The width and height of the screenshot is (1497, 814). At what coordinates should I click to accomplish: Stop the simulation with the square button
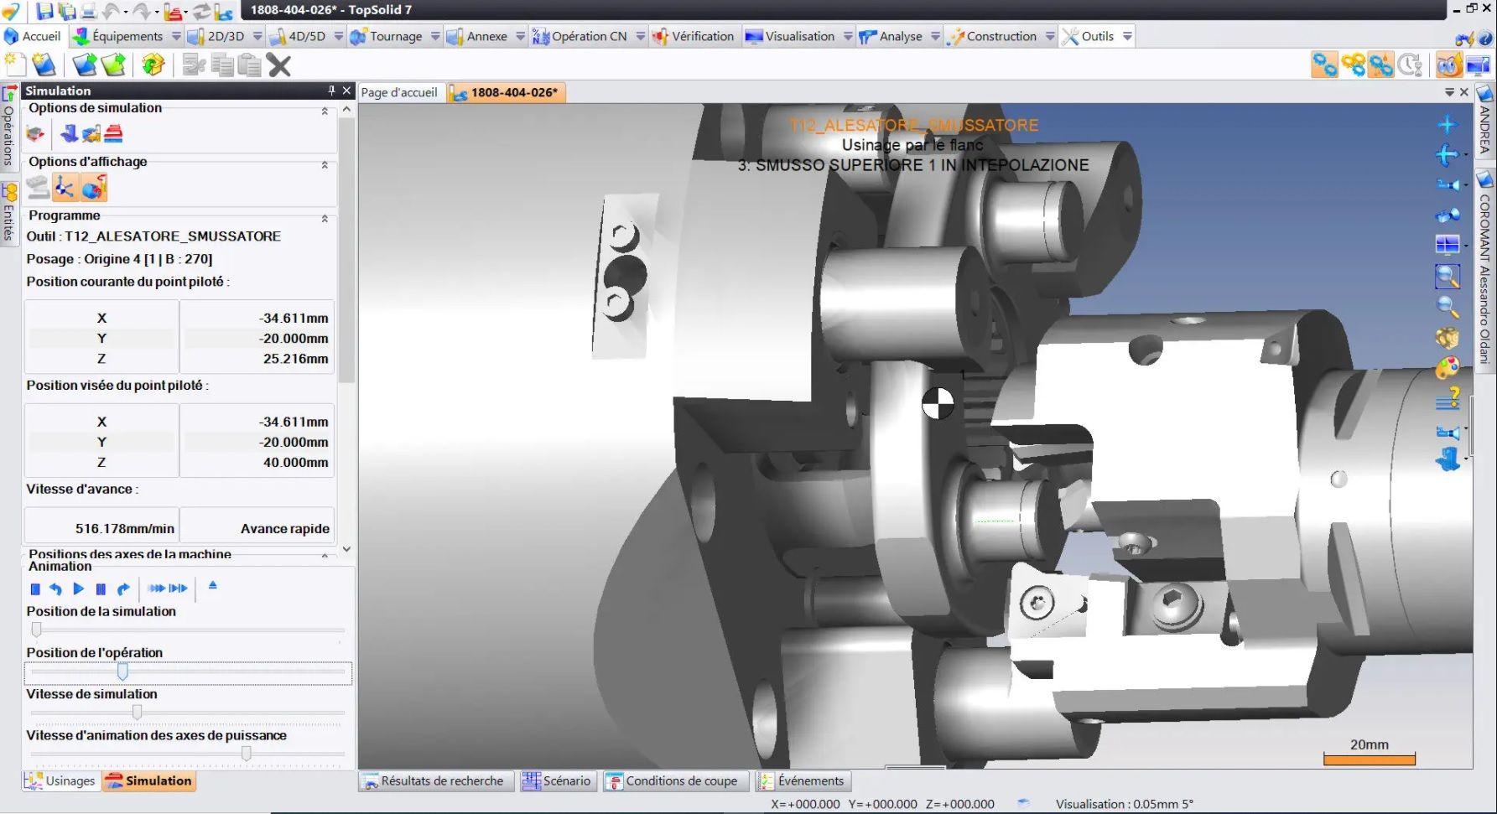[35, 588]
